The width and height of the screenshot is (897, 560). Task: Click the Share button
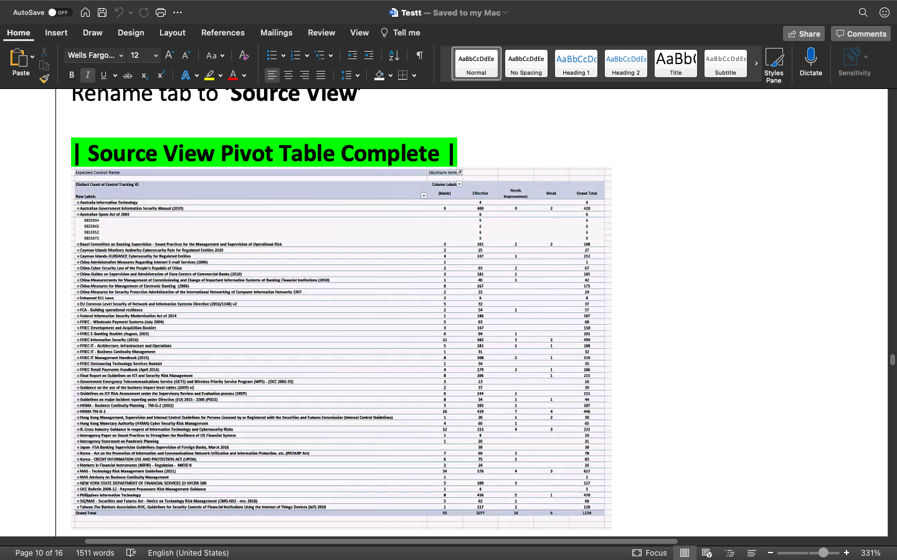pos(804,34)
